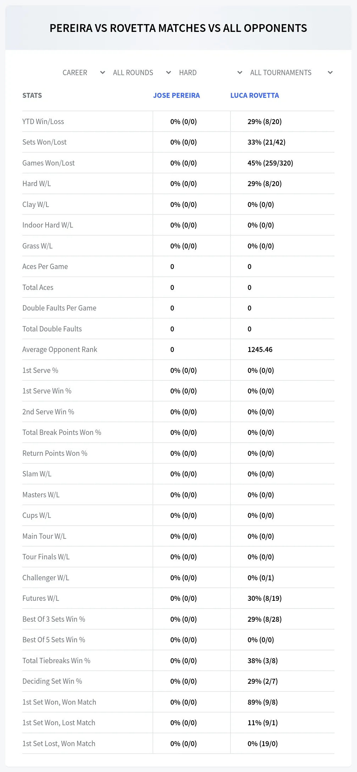Click the chevron next to ALL ROUNDS
This screenshot has height=772, width=357.
[x=168, y=73]
